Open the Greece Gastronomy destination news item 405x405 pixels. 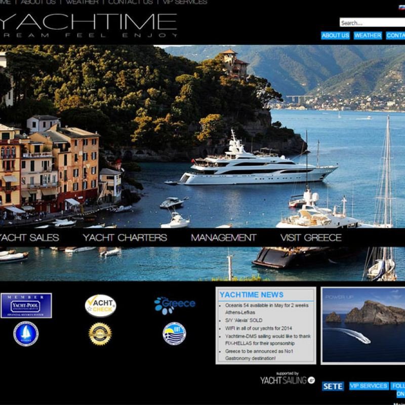259,355
